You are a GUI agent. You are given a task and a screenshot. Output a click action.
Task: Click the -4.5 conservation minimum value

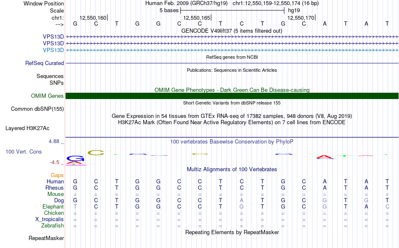coord(55,162)
